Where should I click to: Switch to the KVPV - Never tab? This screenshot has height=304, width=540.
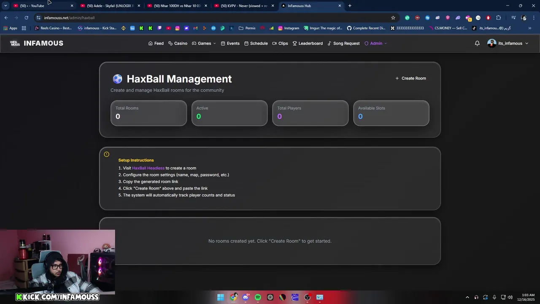click(244, 6)
